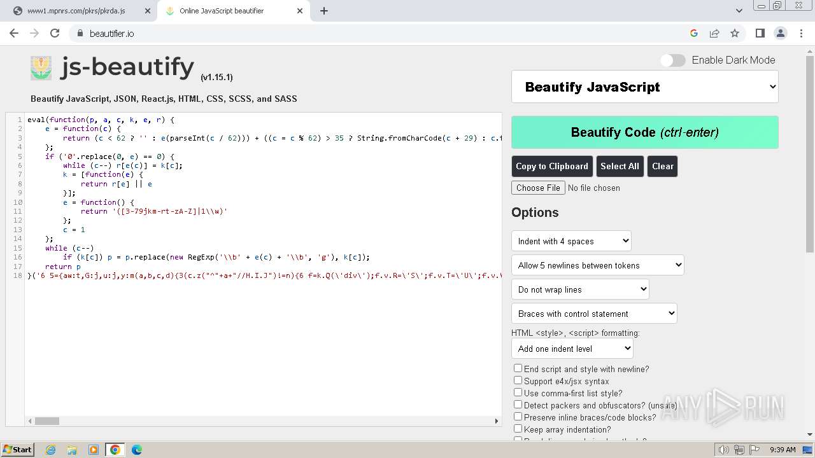Viewport: 815px width, 458px height.
Task: Click the js-beautify flower logo
Action: [x=41, y=67]
